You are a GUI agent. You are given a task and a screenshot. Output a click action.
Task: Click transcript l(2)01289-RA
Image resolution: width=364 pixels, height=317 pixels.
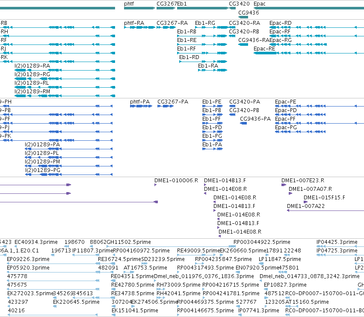(x=32, y=66)
